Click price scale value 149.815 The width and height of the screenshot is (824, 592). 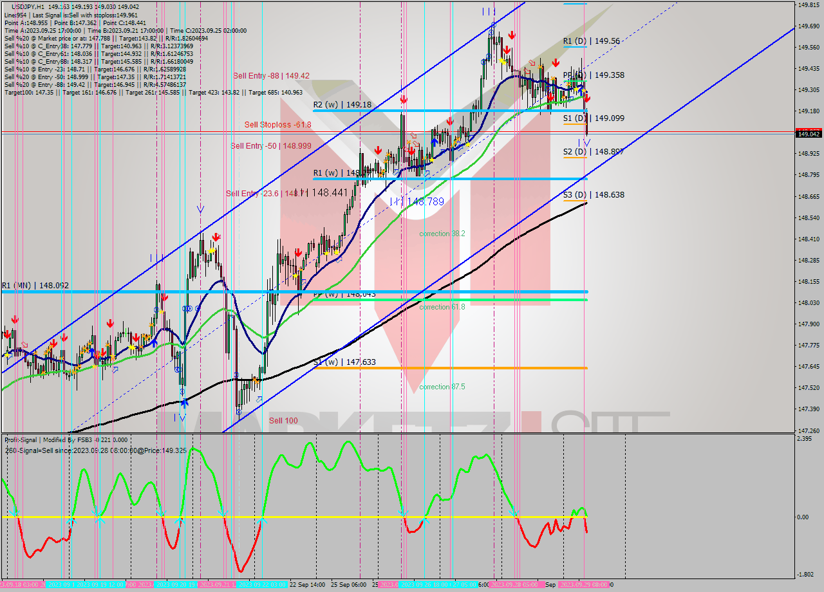(x=808, y=5)
